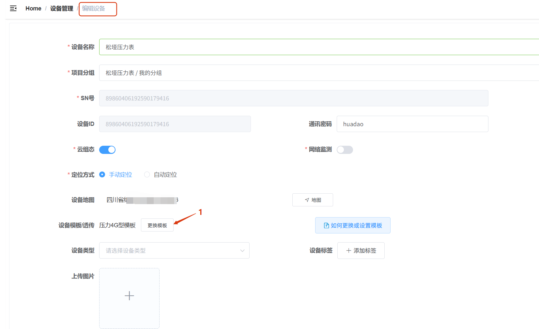This screenshot has height=329, width=539.
Task: Edit the 通讯密码 field
Action: click(412, 124)
